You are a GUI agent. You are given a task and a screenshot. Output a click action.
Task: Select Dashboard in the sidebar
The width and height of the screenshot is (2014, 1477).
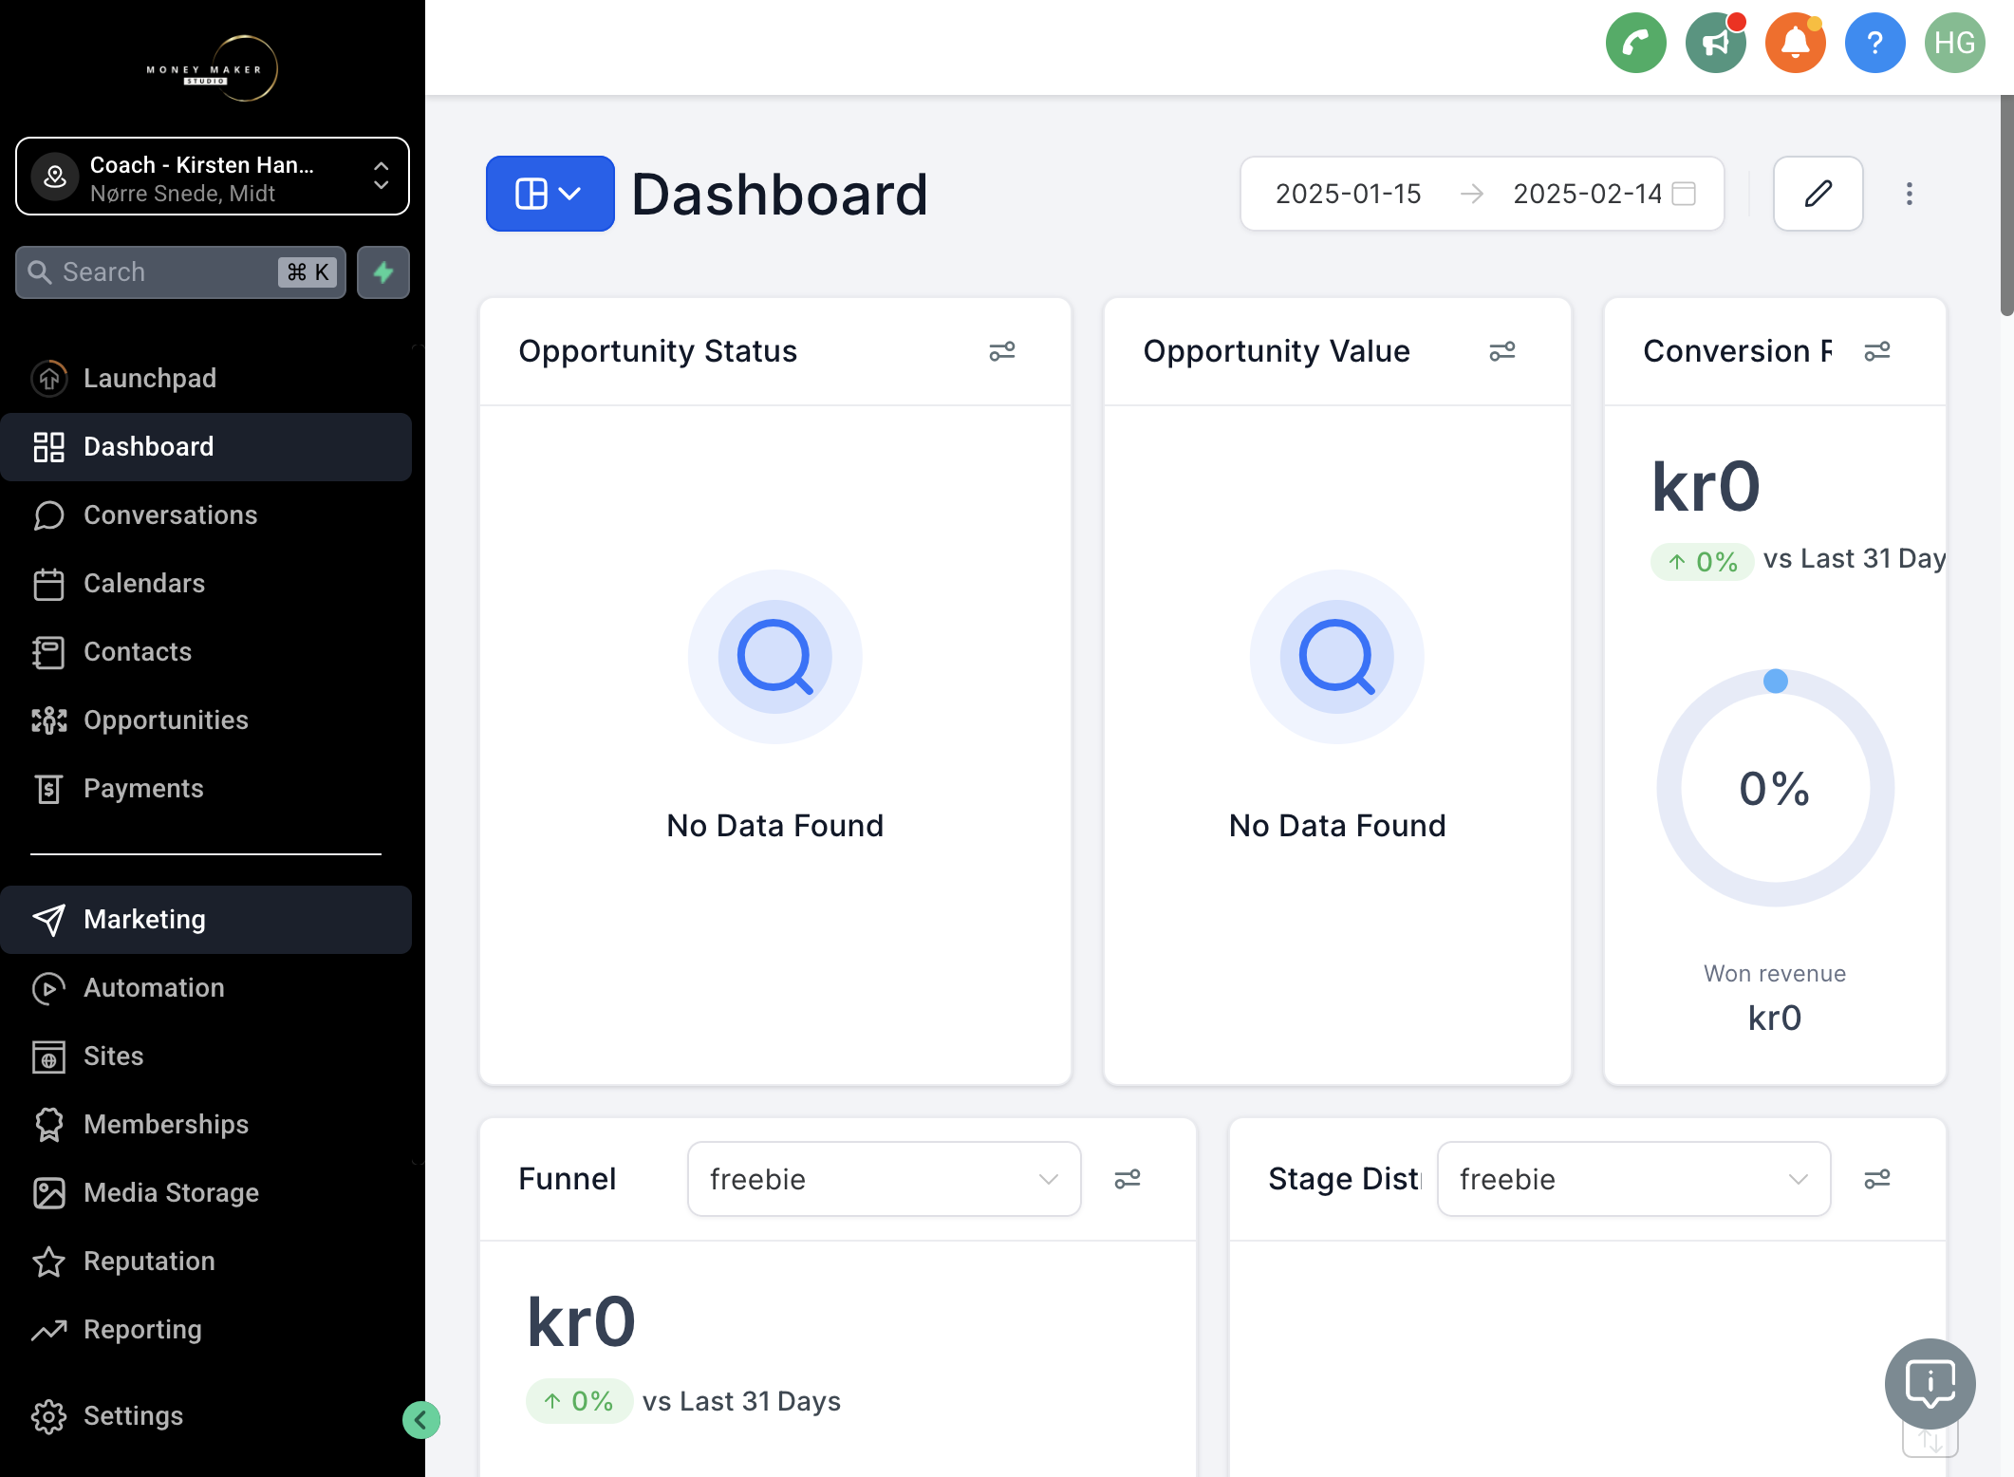point(206,446)
